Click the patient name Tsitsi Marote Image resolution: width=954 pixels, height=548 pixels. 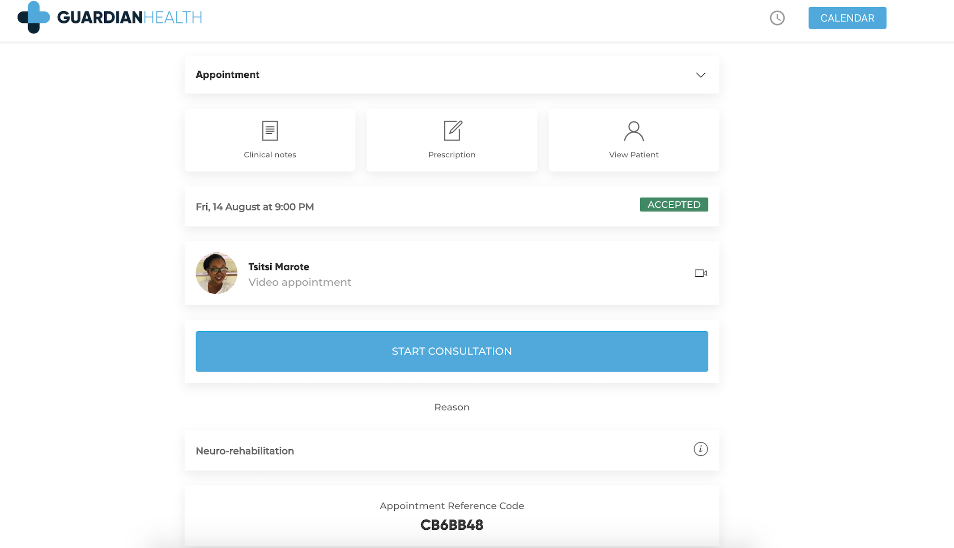tap(279, 267)
